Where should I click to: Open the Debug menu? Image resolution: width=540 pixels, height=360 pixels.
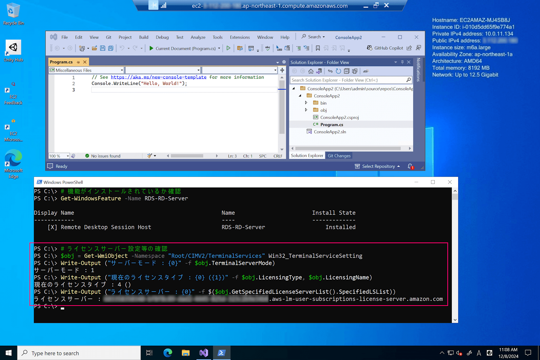[x=162, y=37]
